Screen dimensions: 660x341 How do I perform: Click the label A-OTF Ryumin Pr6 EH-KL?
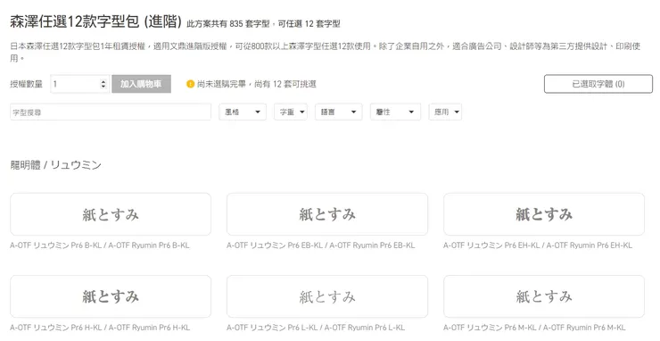tap(590, 245)
